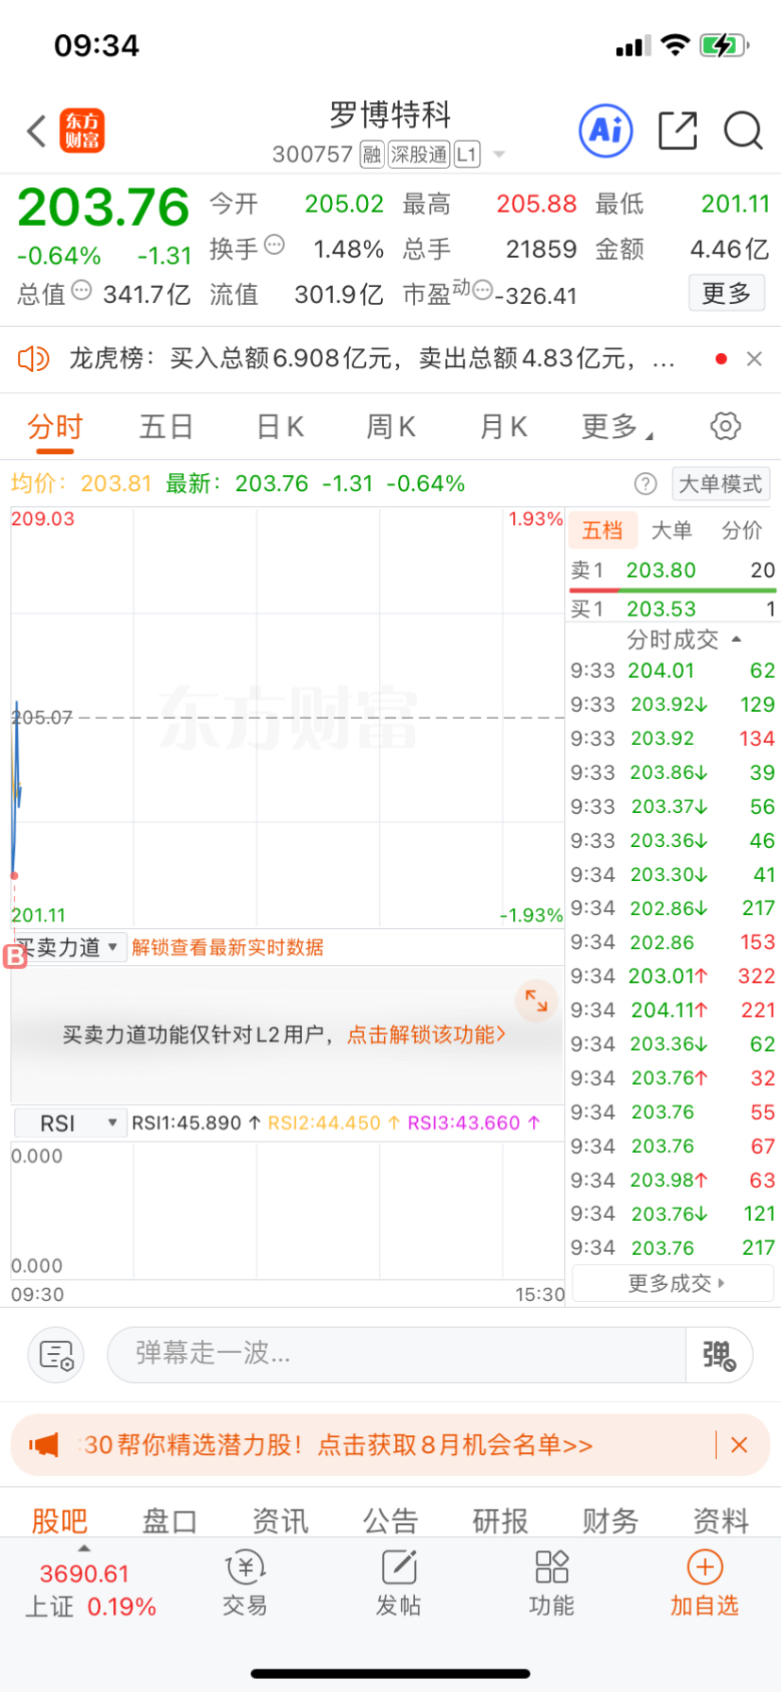The width and height of the screenshot is (781, 1692).
Task: Tap the help question mark icon
Action: [x=645, y=484]
